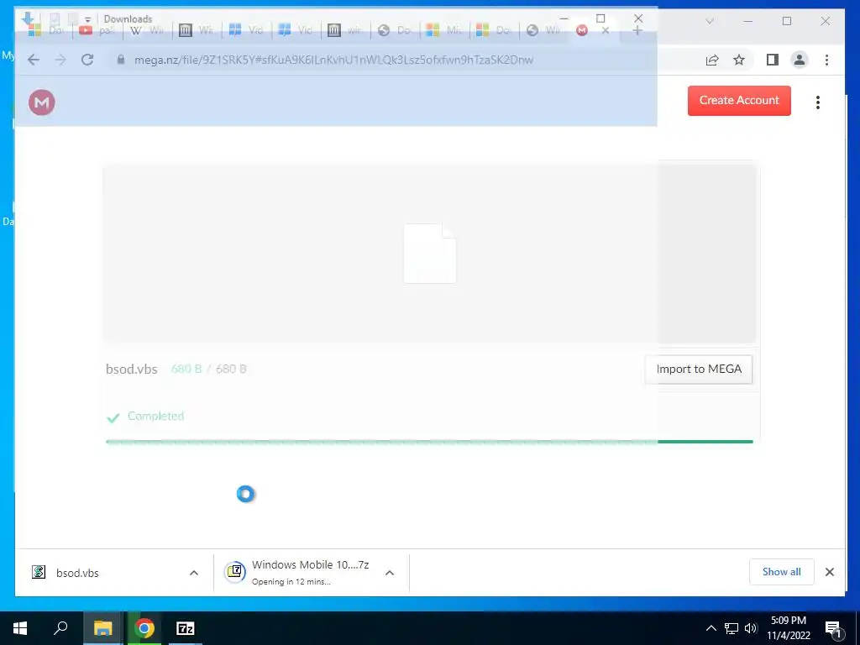Click the Windows Mobile 7z archive download icon
860x645 pixels.
pyautogui.click(x=235, y=572)
